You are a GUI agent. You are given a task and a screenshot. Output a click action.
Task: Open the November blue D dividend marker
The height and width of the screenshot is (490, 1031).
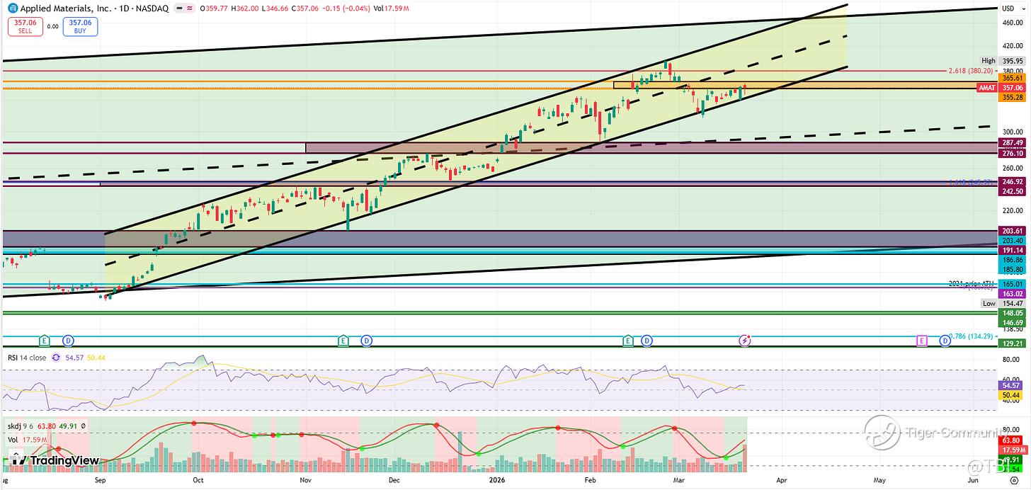coord(367,341)
